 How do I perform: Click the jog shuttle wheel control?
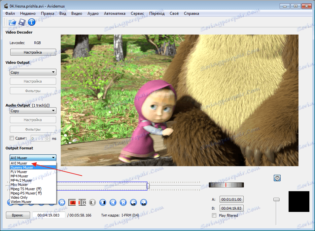[226, 185]
